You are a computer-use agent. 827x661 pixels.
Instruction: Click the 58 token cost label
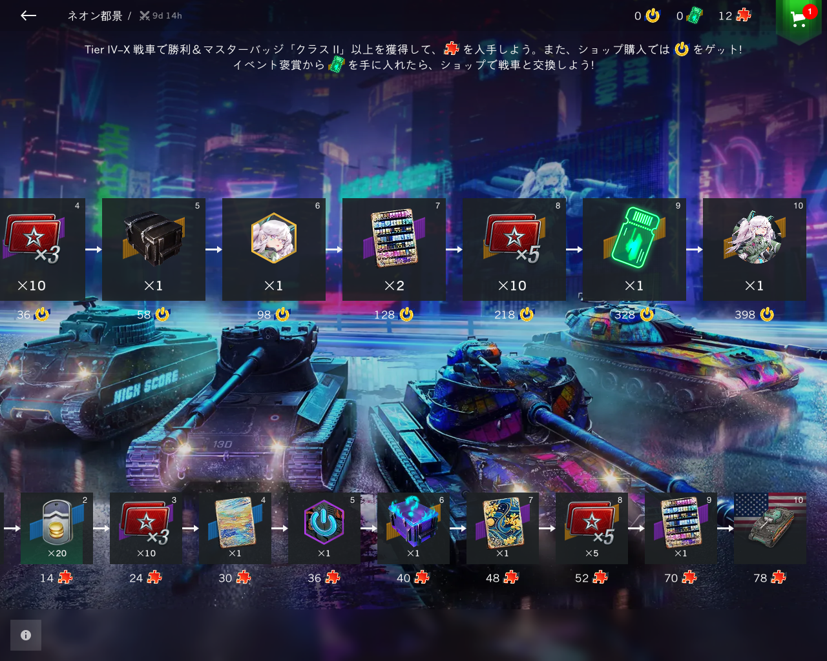(153, 314)
